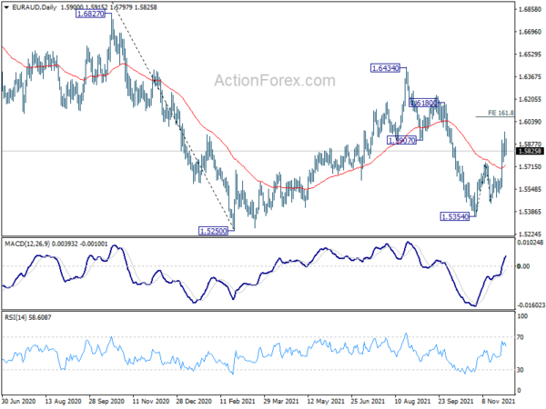Select the 23 Sep 2021 date label
This screenshot has height=409, width=546.
tap(456, 401)
